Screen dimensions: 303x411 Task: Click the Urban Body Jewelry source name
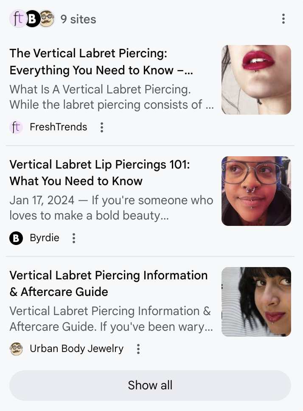coord(76,349)
